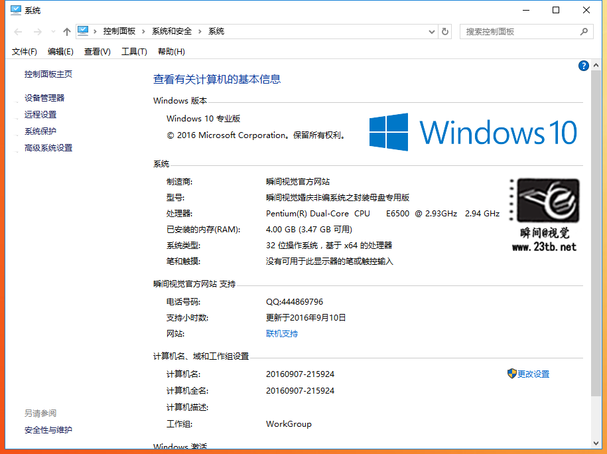Expand the address bar history dropdown
Viewport: 607px width, 454px height.
(432, 32)
